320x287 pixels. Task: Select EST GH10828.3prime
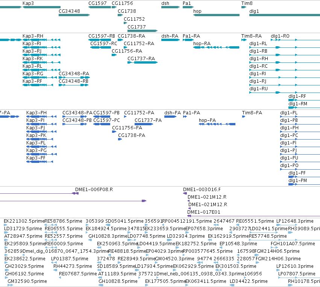coord(90,240)
